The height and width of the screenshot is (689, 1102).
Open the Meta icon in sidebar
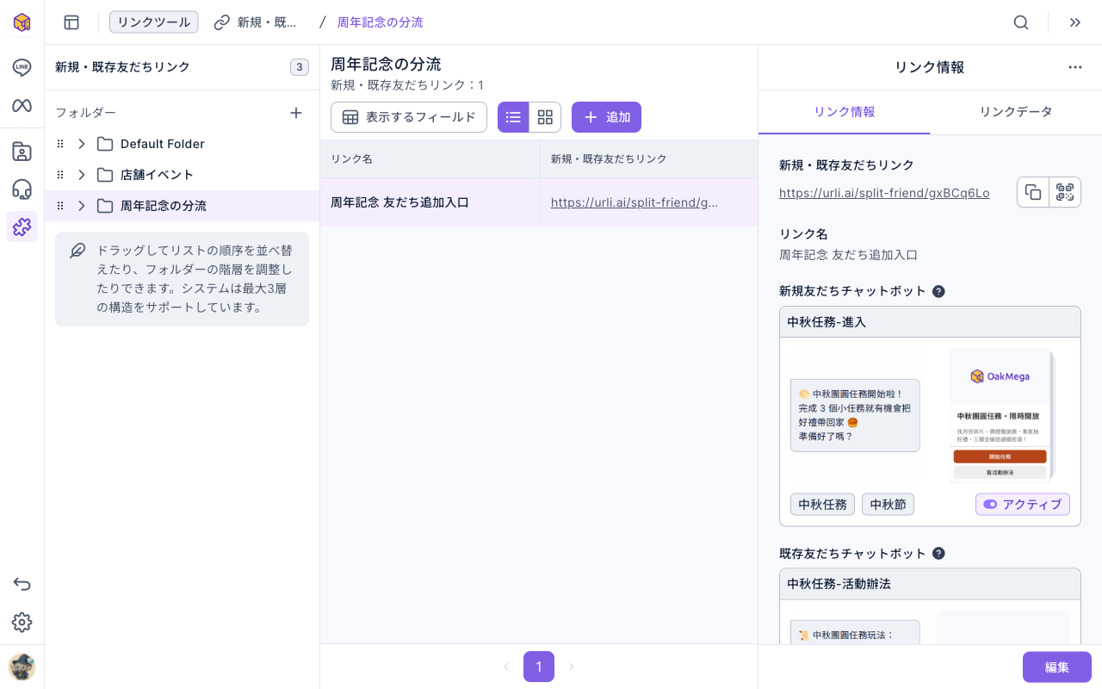click(x=22, y=105)
